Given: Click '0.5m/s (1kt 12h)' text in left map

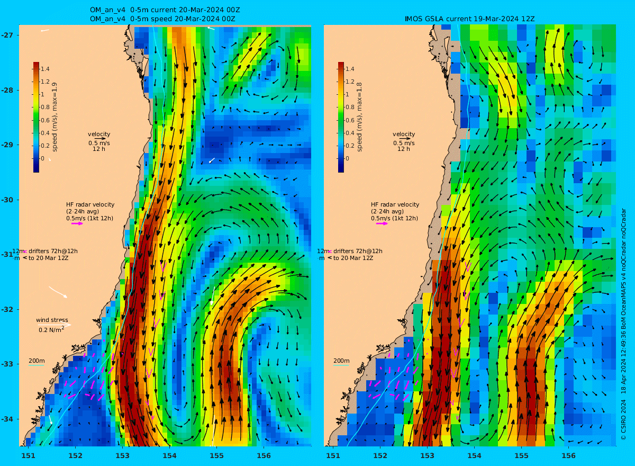Looking at the screenshot, I should click(x=90, y=218).
